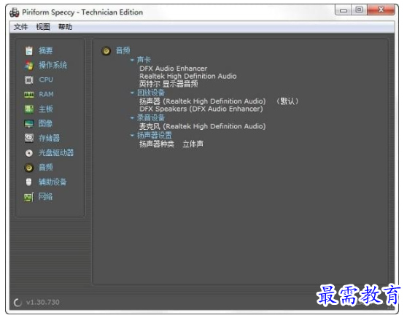The height and width of the screenshot is (318, 407).
Task: Select 扬声器 (Realtek High Definition Audio) row
Action: coord(203,101)
